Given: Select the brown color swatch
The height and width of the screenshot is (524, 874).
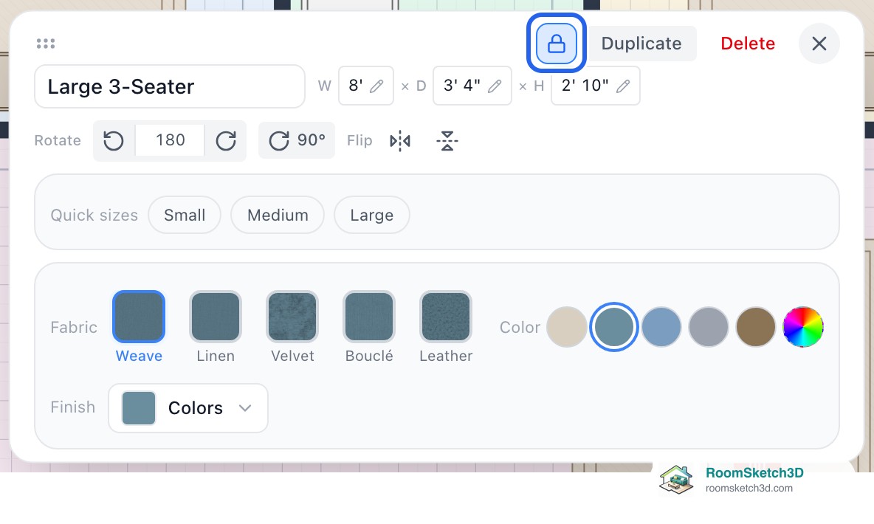Looking at the screenshot, I should pos(756,327).
